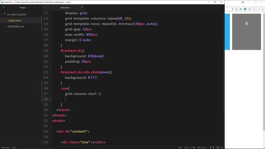Click the Atom window title bar path text
Viewport: 265px width, 149px height.
37,2
